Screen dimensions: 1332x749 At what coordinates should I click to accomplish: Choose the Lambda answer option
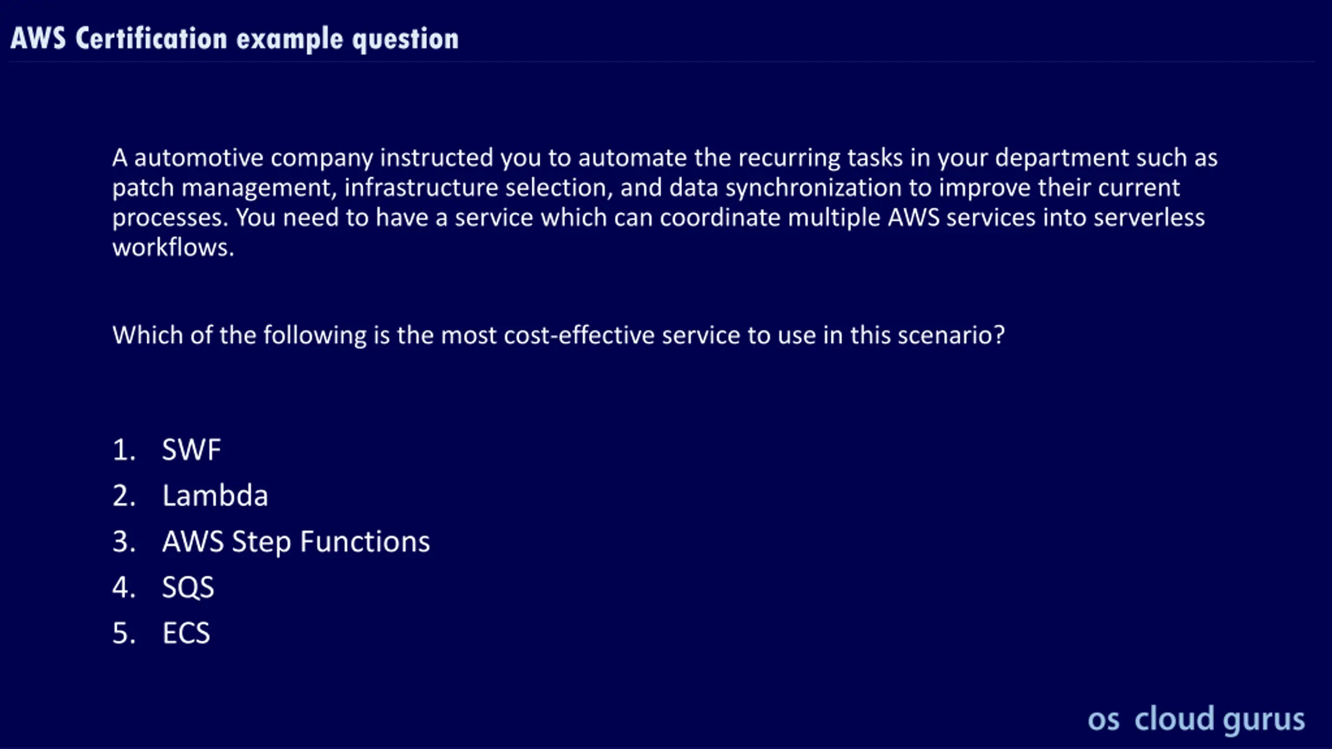[x=215, y=495]
